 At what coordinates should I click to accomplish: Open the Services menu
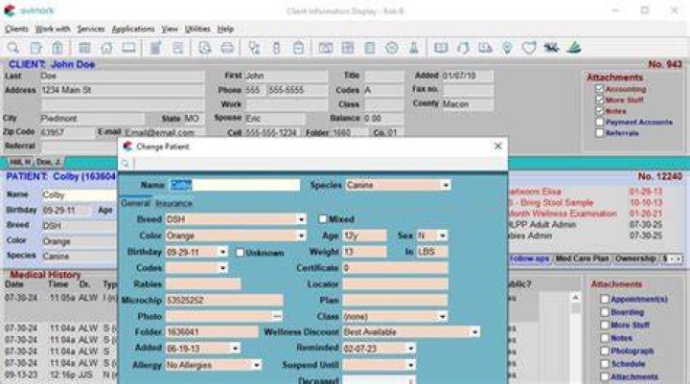point(91,29)
